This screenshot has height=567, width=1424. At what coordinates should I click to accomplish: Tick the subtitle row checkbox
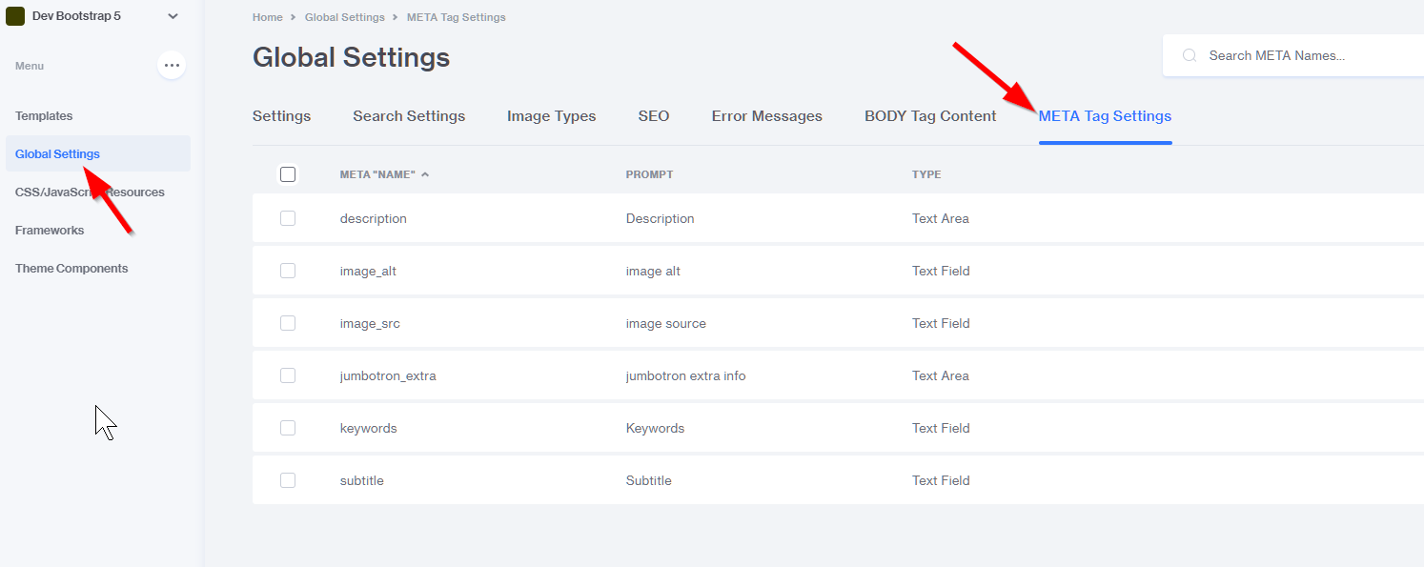click(288, 480)
